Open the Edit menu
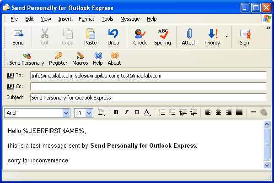The height and width of the screenshot is (183, 274). [x=29, y=19]
